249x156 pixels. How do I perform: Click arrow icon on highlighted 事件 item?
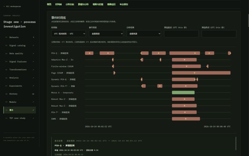(x=33, y=110)
